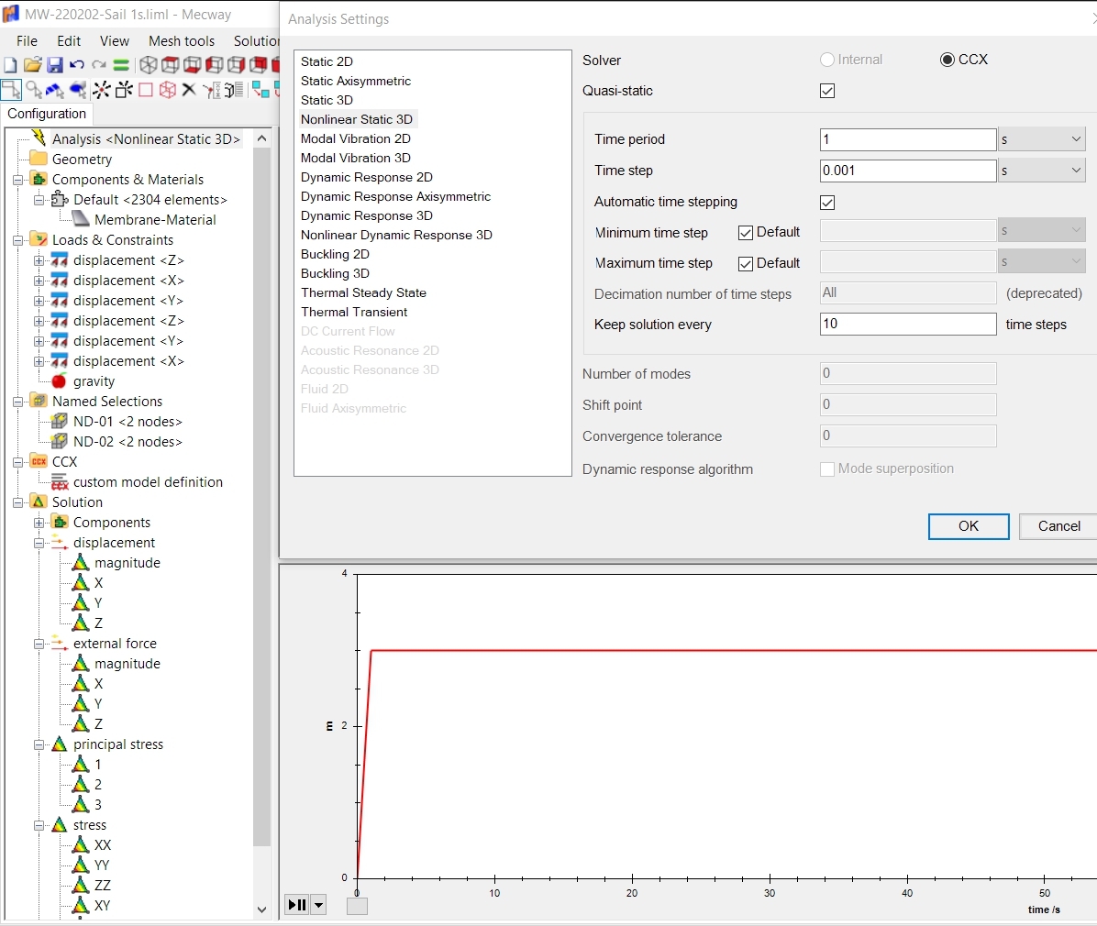The image size is (1097, 926).
Task: Click the Keep solution every input field
Action: pos(907,324)
